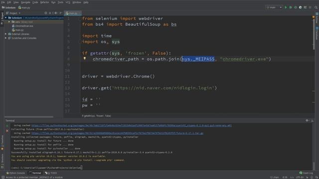Click the terminal command prompt input

tap(47, 168)
